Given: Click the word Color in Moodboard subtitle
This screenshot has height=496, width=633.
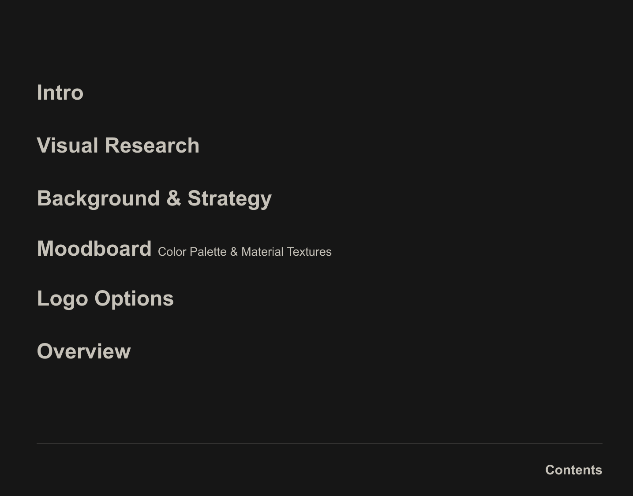Looking at the screenshot, I should pyautogui.click(x=172, y=252).
